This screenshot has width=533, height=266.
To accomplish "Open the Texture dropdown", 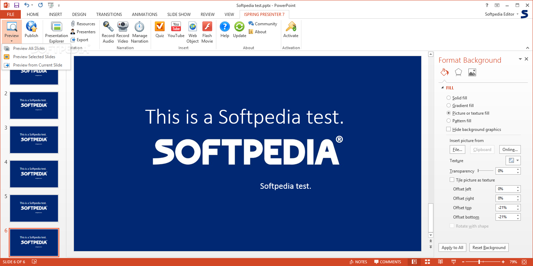I will click(513, 160).
